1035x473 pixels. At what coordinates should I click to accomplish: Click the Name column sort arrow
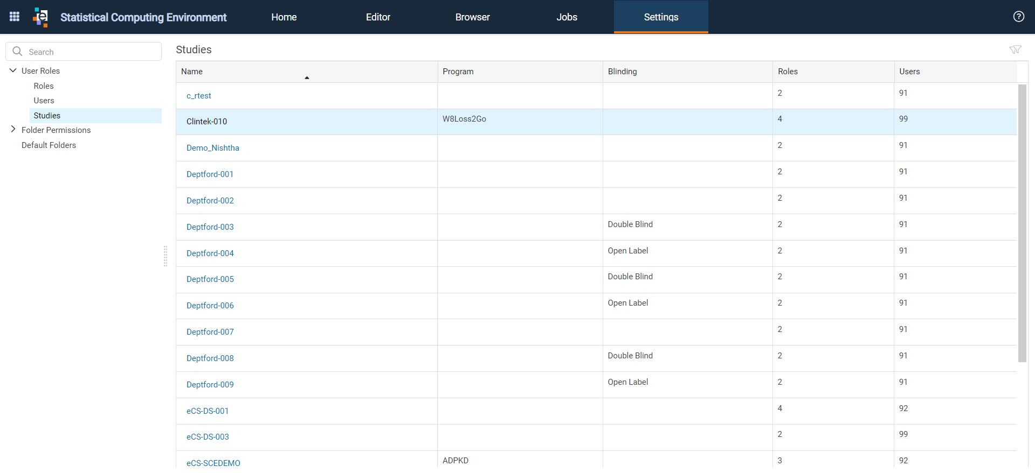(307, 78)
